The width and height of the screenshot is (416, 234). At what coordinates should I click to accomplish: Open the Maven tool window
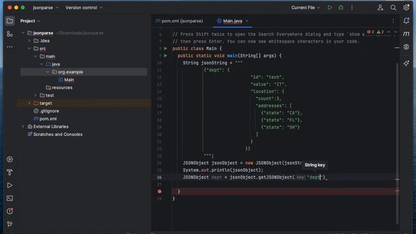coord(406,34)
